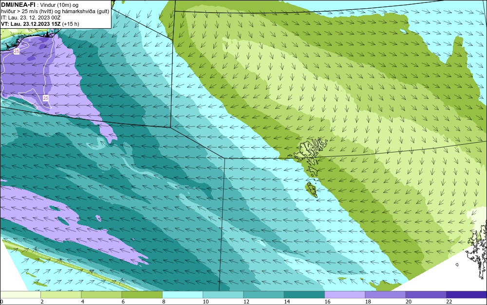Click the medium green 4–6 m/s legend swatch
This screenshot has height=305, width=487.
[101, 295]
